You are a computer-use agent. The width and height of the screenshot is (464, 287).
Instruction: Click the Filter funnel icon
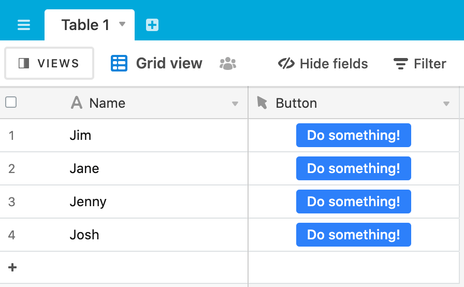(401, 64)
